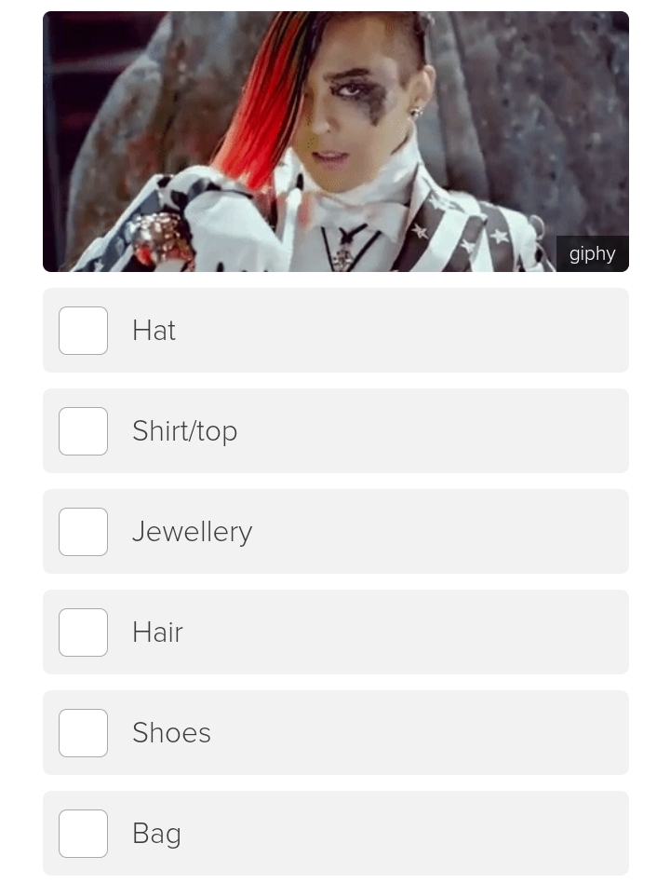
Task: Click the Hat label text
Action: (x=154, y=331)
